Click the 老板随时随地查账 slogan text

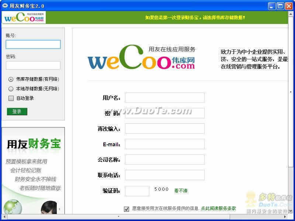[x=40, y=188]
